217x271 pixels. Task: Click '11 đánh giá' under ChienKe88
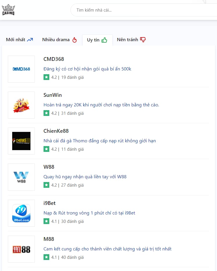pyautogui.click(x=72, y=149)
